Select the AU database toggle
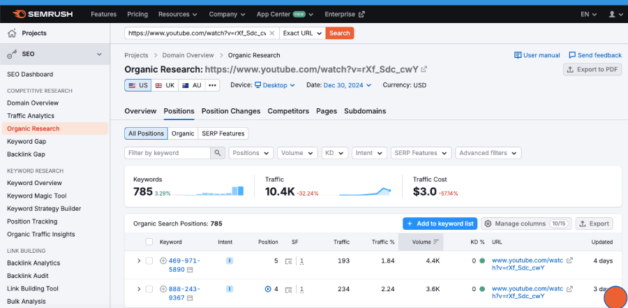The image size is (628, 308). pos(191,85)
